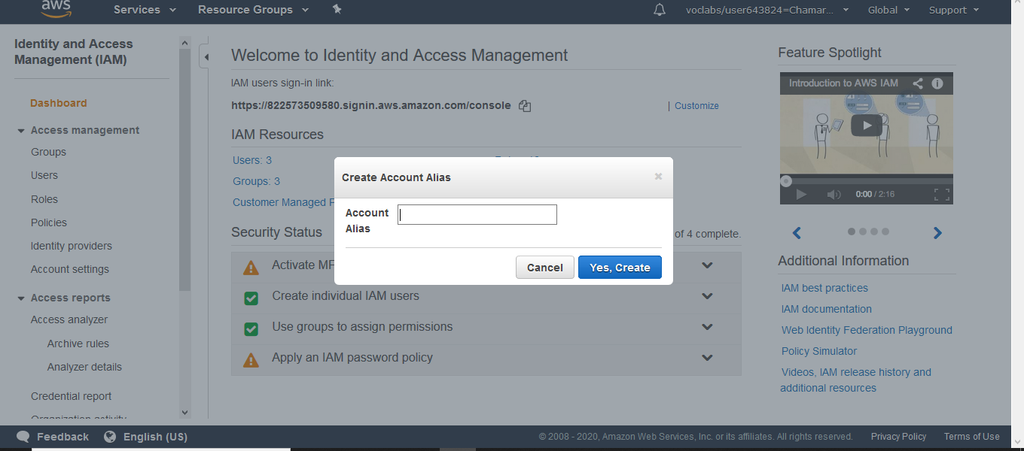Open the Global region dropdown

(x=888, y=10)
